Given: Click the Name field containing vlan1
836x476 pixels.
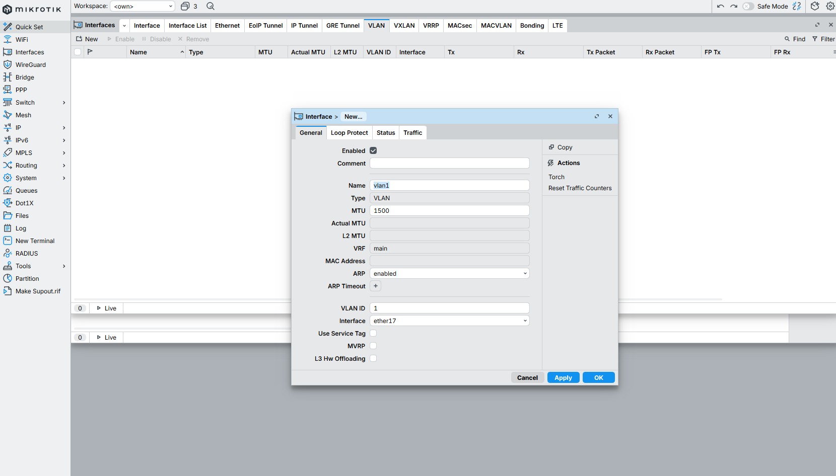Looking at the screenshot, I should click(x=449, y=185).
